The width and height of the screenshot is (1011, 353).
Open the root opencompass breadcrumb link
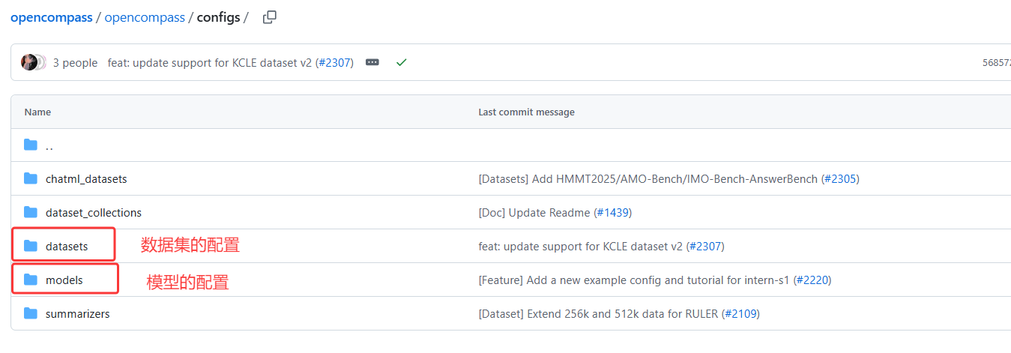point(51,17)
